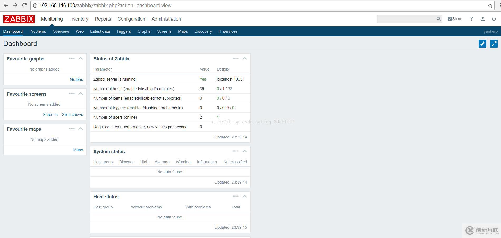Click the localhost:10051 details link
501x238 pixels.
(x=230, y=79)
